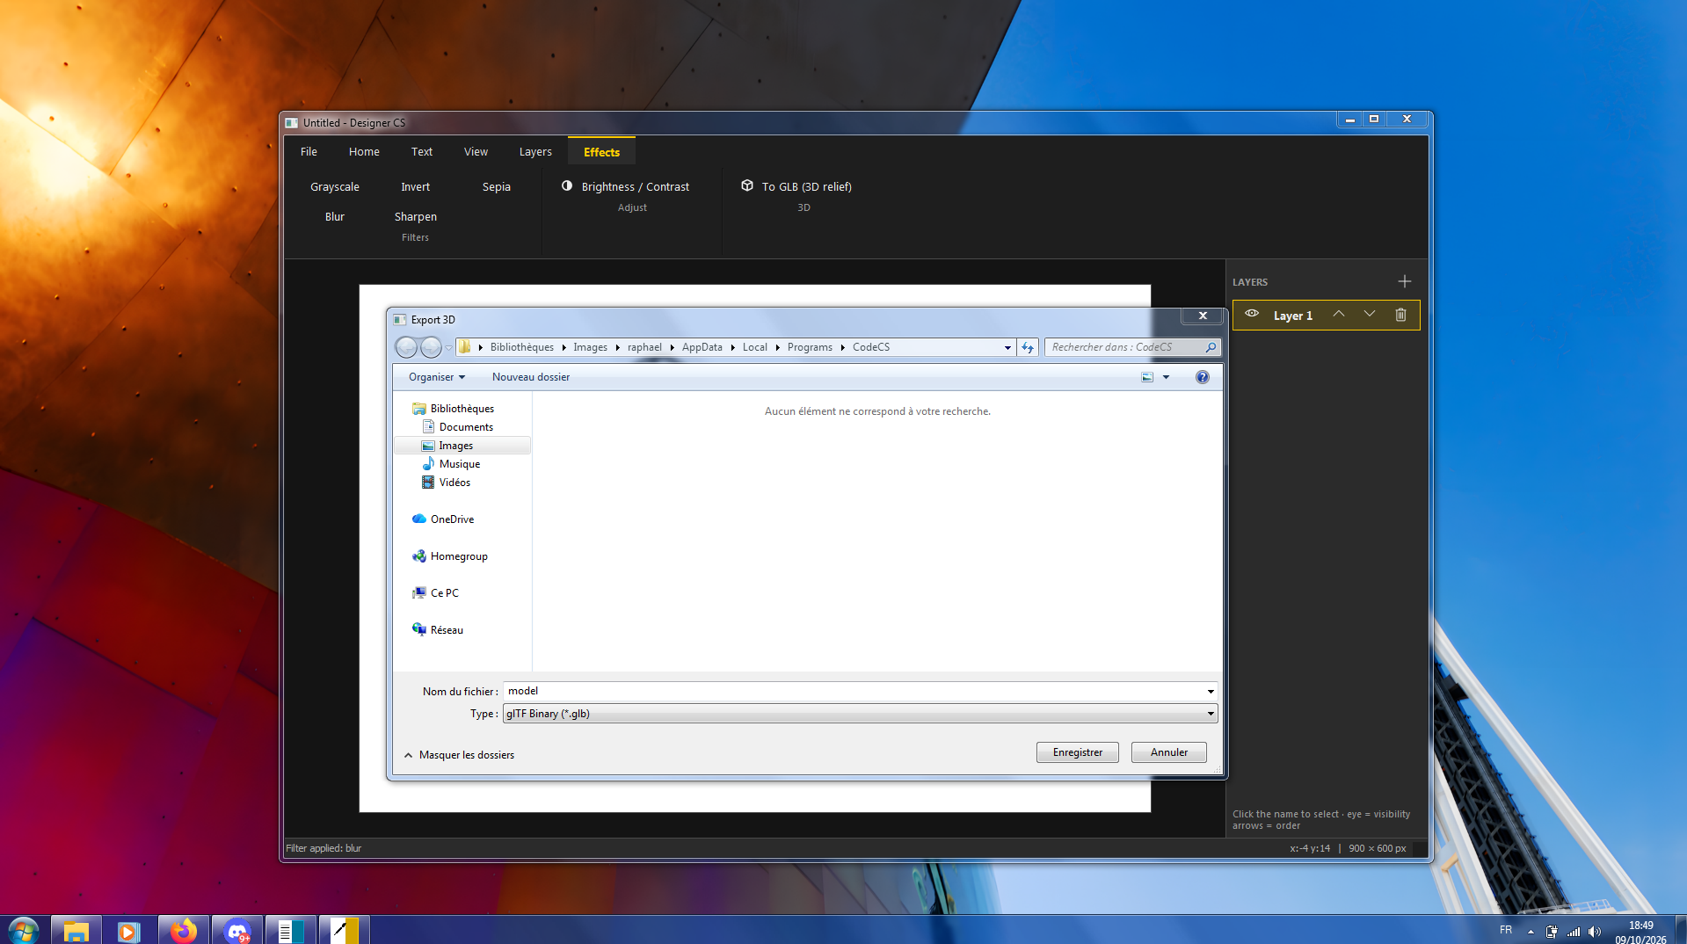Select Documents in the navigation tree
Image resolution: width=1687 pixels, height=944 pixels.
[x=466, y=427]
